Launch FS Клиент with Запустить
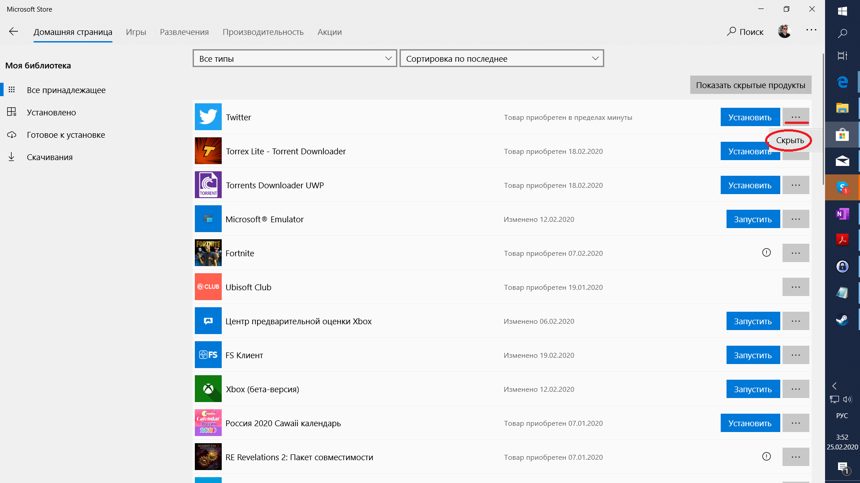Image resolution: width=860 pixels, height=483 pixels. pos(753,355)
